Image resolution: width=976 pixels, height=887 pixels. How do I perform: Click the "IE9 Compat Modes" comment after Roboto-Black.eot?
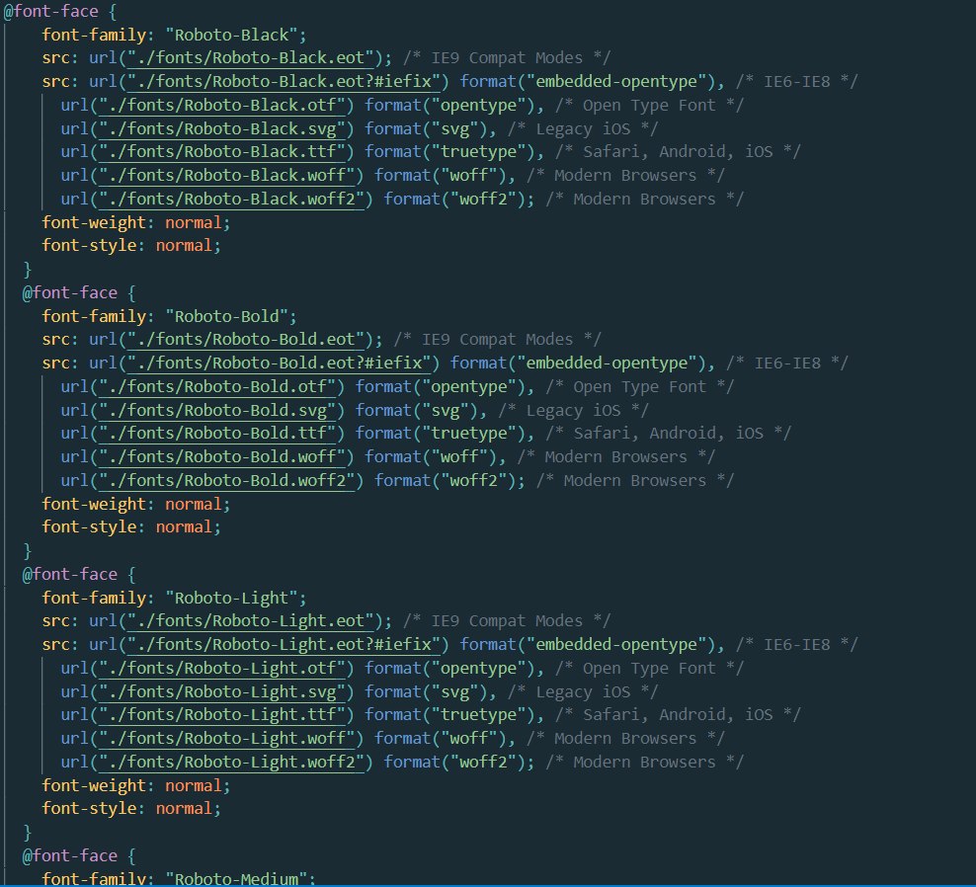pyautogui.click(x=508, y=58)
